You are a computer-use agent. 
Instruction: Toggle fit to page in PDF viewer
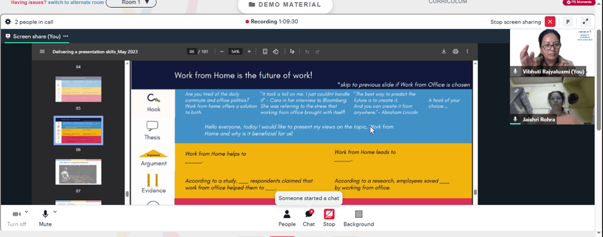(265, 51)
